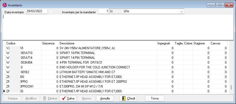
Task: Click the Trova button
Action: point(155,98)
